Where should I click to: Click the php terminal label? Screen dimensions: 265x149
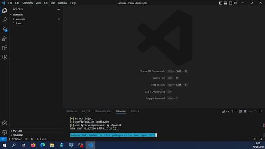coord(226,111)
